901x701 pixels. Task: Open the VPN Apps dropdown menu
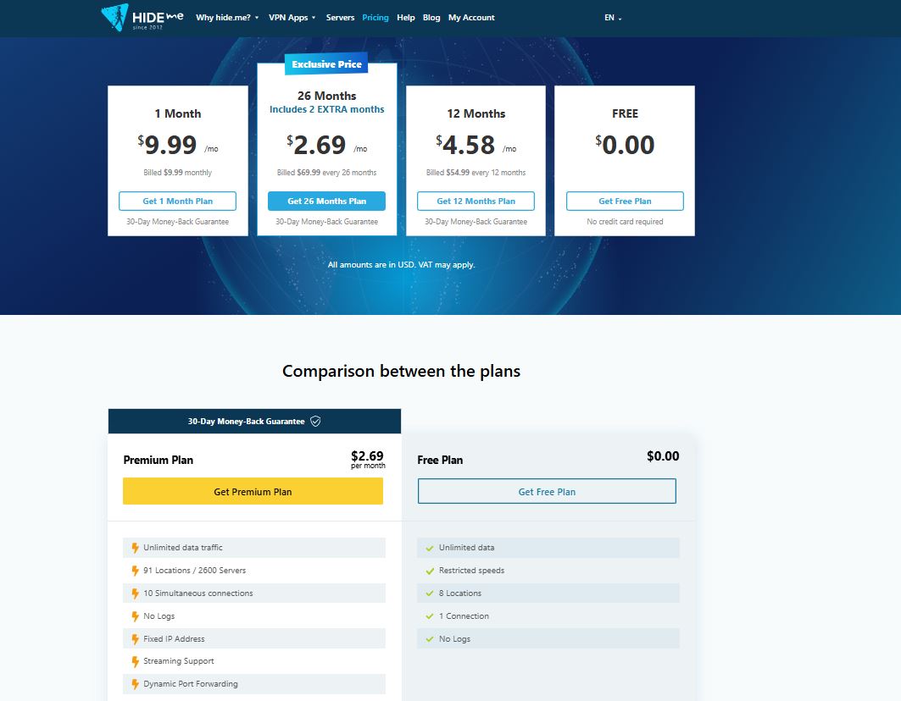click(292, 18)
